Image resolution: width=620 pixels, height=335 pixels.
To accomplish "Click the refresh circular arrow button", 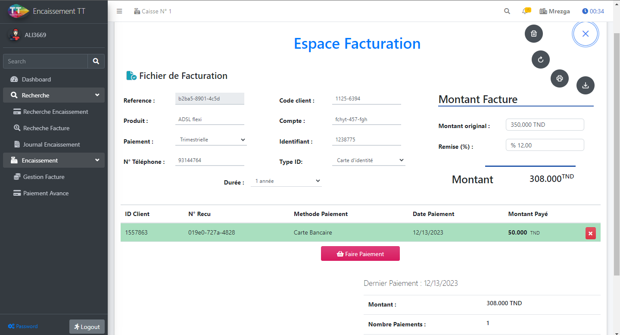I will (x=541, y=59).
